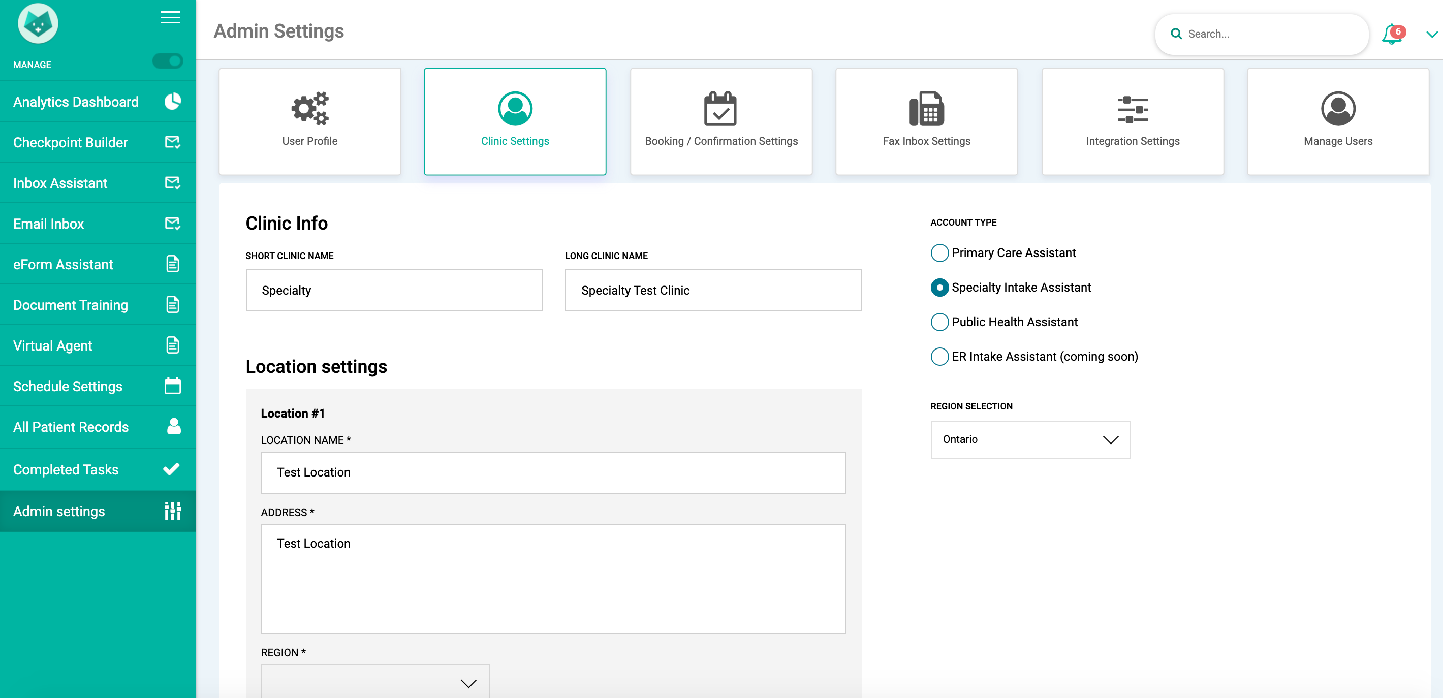
Task: Collapse sidebar with the hamburger menu icon
Action: pyautogui.click(x=170, y=17)
